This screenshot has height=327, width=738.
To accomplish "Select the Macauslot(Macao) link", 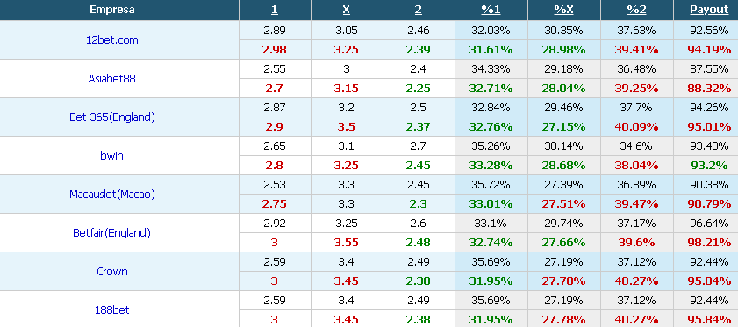I will click(112, 195).
